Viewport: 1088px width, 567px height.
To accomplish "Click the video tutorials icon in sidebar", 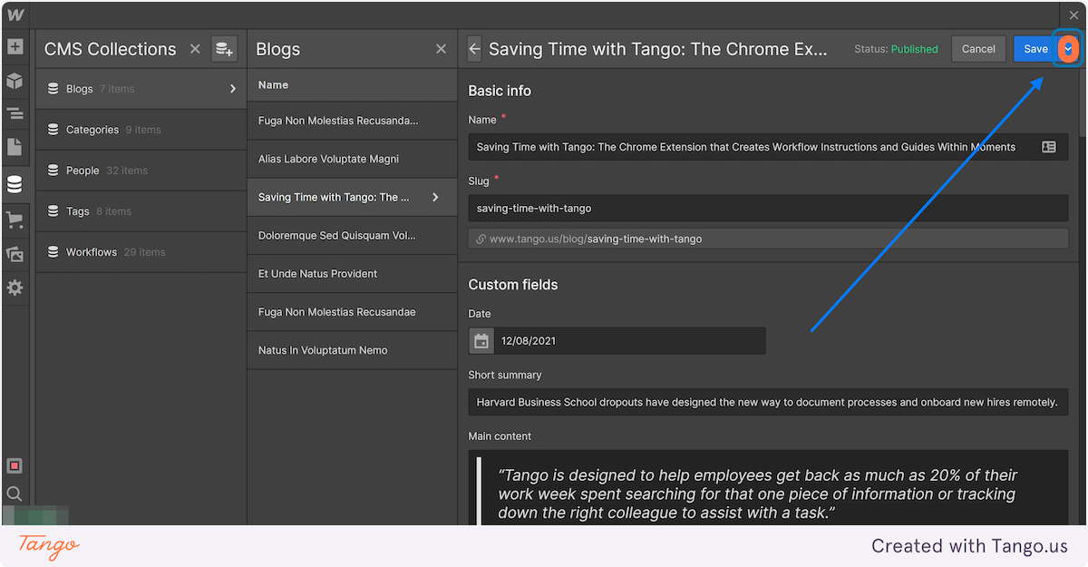I will coord(15,465).
